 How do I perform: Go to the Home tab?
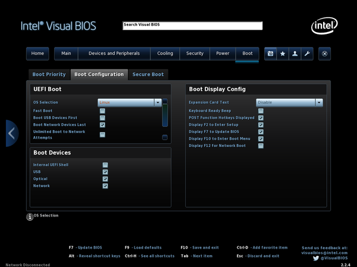37,54
